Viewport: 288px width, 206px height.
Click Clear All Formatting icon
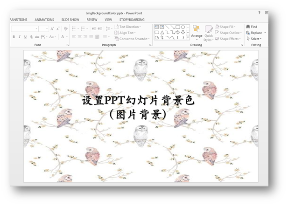point(66,28)
